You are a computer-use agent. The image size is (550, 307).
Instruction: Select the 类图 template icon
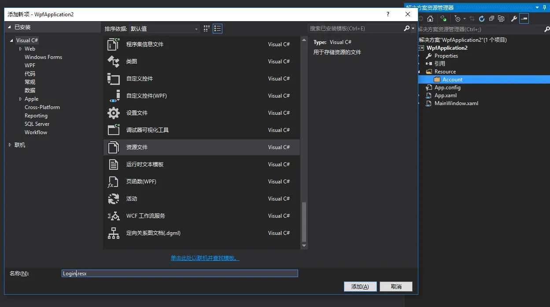(114, 61)
